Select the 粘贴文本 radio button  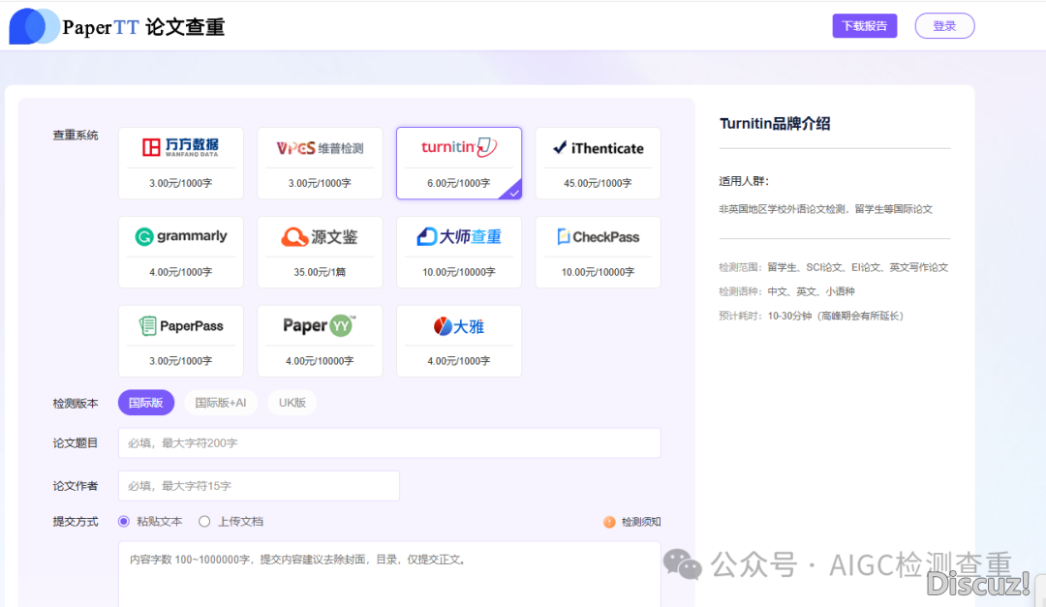[124, 521]
